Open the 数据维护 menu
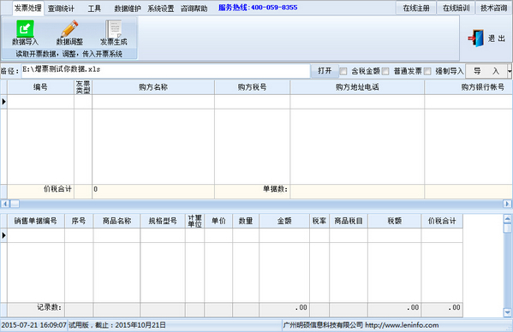Image resolution: width=513 pixels, height=332 pixels. (128, 9)
